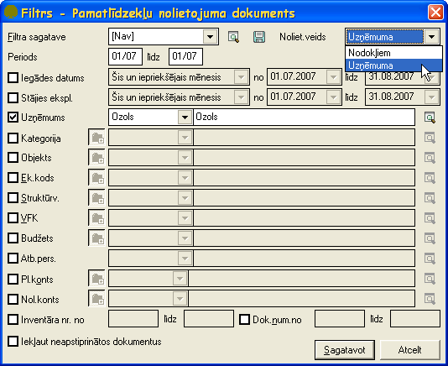Click the lookup icon at the end of the Atb.pers. row

(430, 259)
